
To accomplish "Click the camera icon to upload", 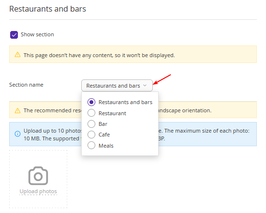I will click(x=38, y=176).
